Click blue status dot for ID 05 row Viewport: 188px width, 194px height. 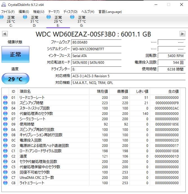tap(5, 113)
